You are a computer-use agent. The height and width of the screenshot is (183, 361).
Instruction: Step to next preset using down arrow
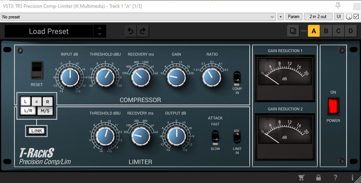[100, 35]
